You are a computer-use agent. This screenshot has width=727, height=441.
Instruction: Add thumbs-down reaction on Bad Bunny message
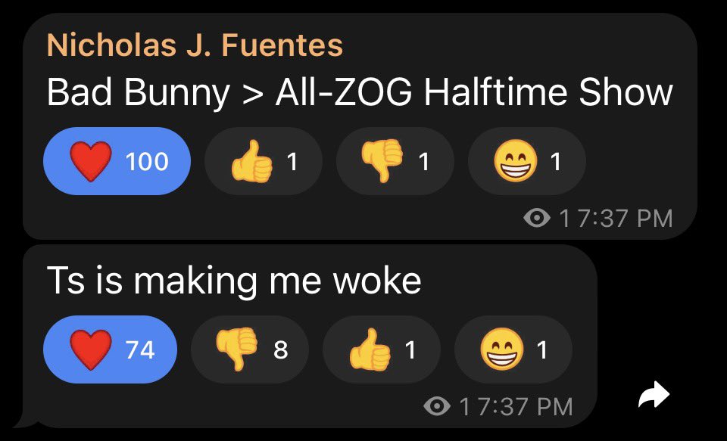pyautogui.click(x=395, y=161)
